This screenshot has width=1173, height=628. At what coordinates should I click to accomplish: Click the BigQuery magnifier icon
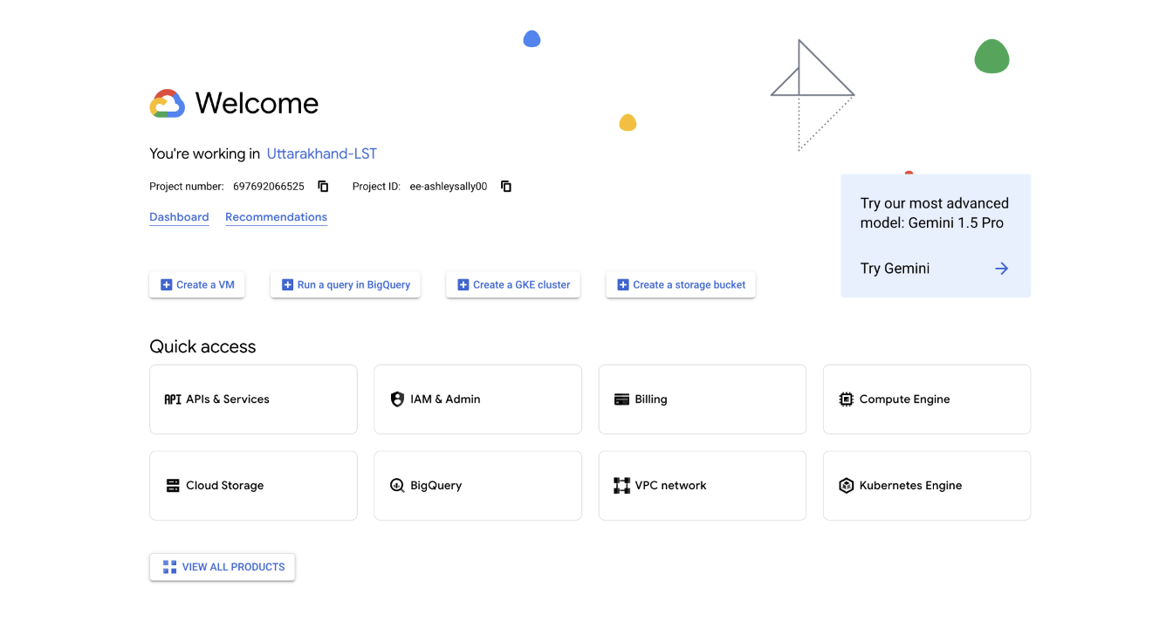pyautogui.click(x=397, y=486)
